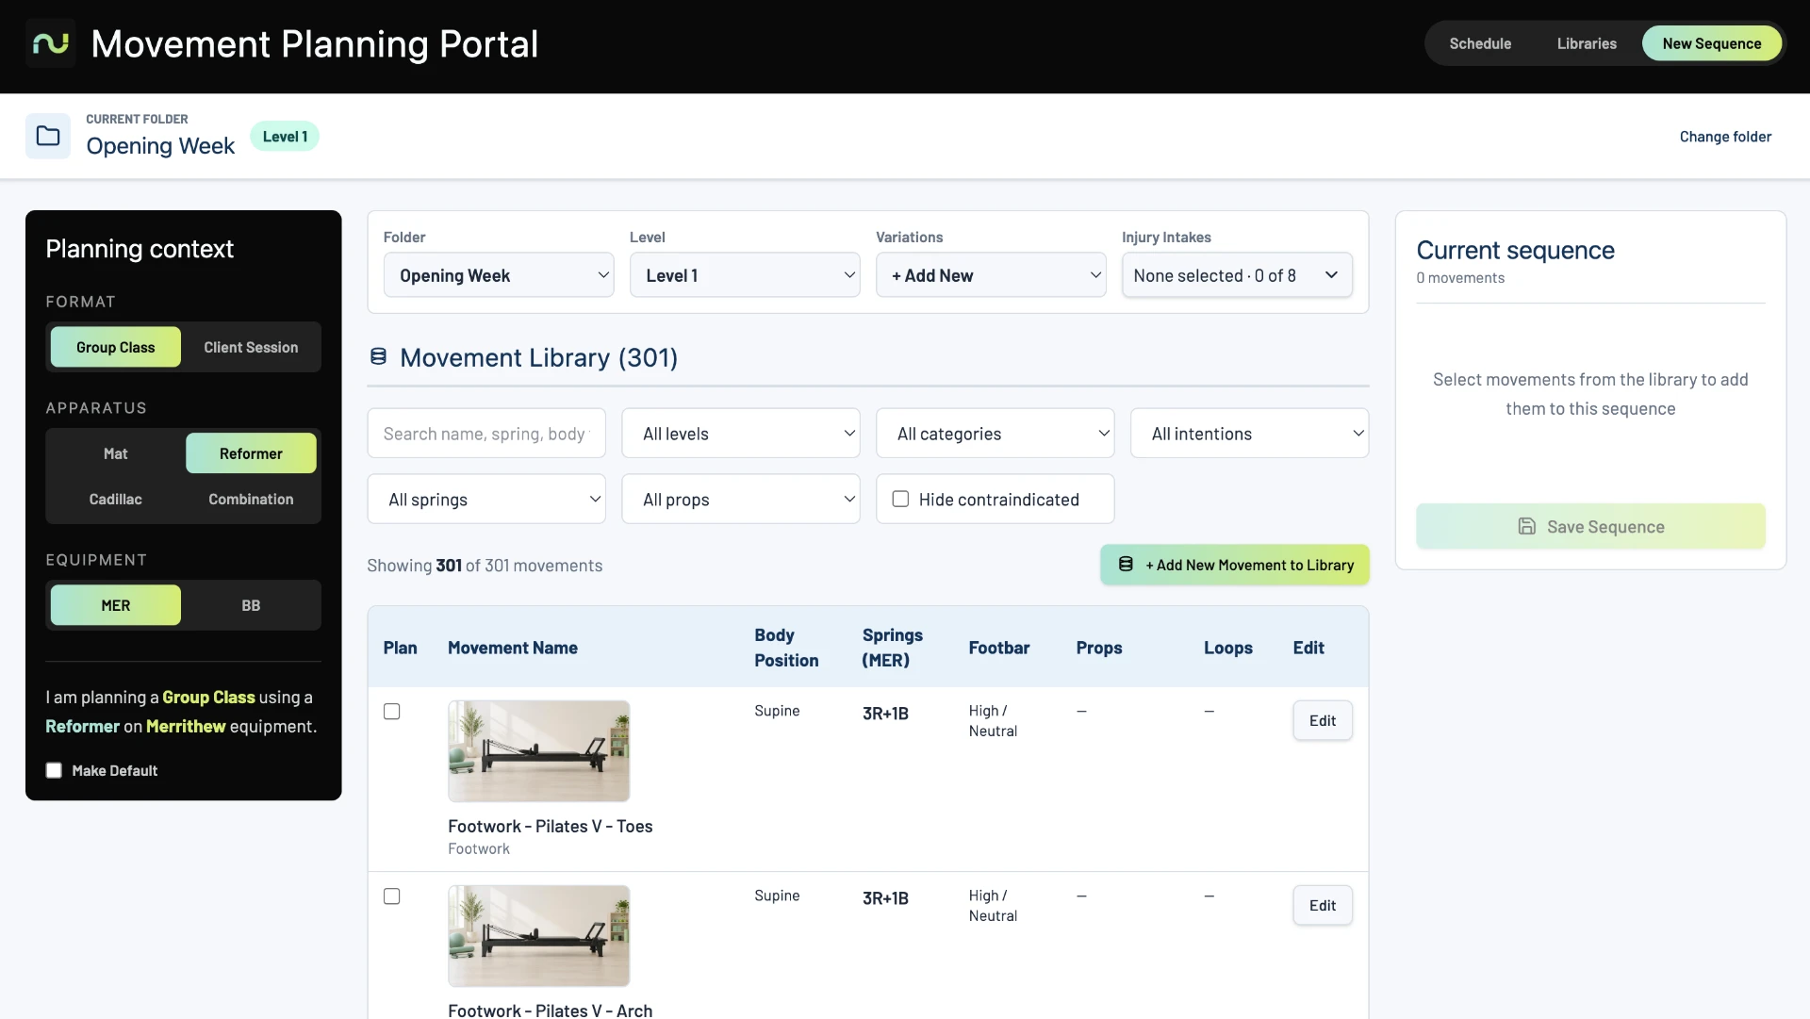Select MER equipment
This screenshot has width=1810, height=1019.
coord(115,605)
